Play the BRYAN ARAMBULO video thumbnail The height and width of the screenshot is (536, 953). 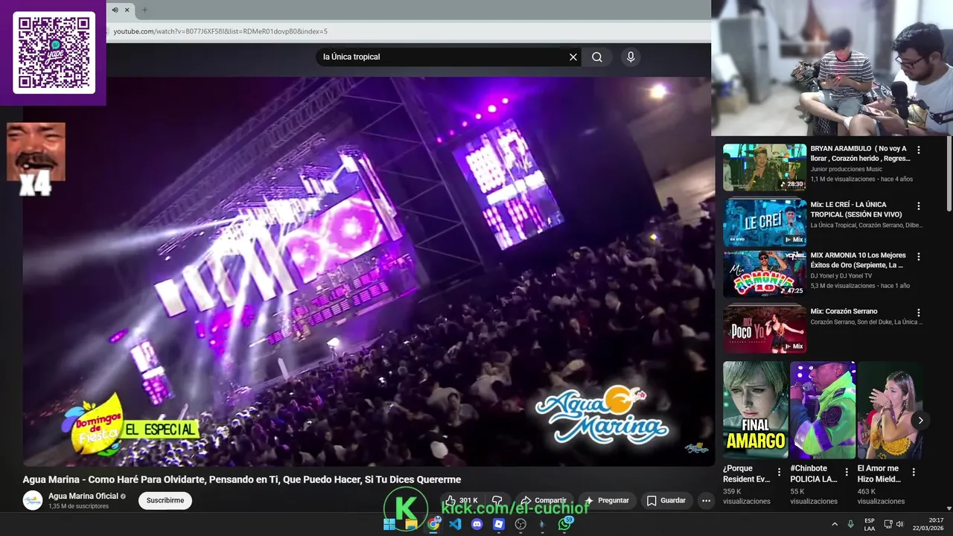[765, 167]
